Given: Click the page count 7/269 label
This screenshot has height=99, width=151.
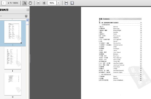Looking at the screenshot, I should (13, 3).
